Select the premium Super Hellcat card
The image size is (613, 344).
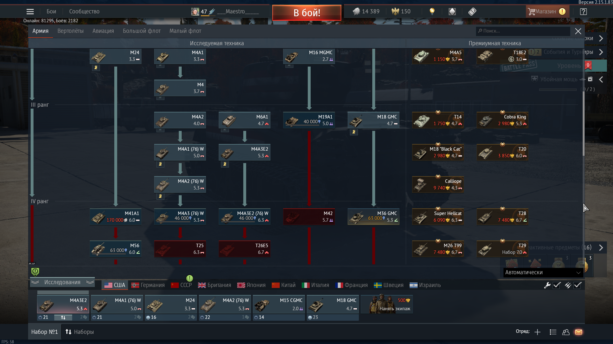click(438, 217)
